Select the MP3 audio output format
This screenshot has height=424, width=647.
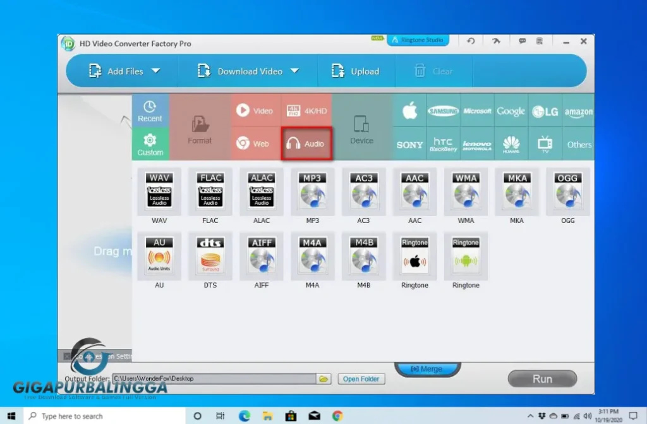pyautogui.click(x=312, y=193)
